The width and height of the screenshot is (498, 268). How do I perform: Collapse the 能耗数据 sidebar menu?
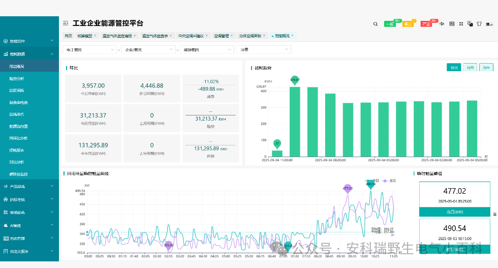coord(52,54)
